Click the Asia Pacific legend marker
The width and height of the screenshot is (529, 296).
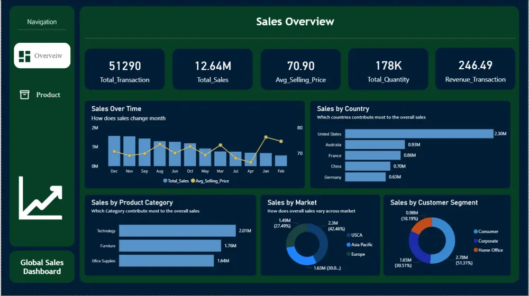[349, 245]
